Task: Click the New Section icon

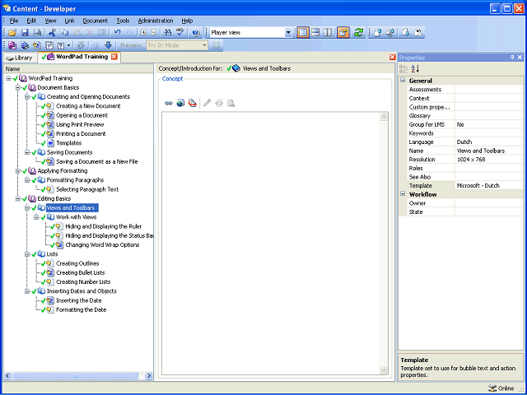Action: point(25,45)
